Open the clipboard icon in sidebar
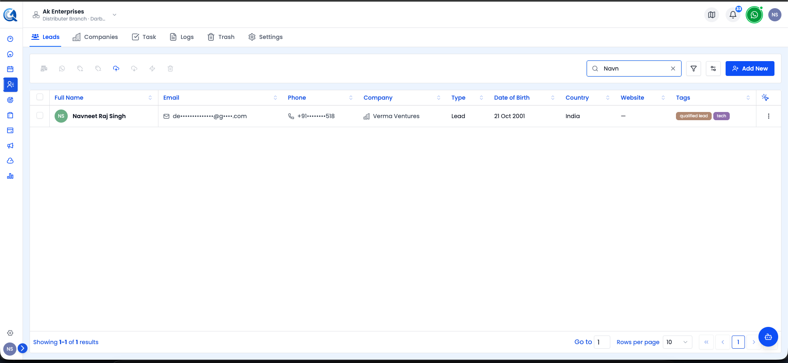The width and height of the screenshot is (788, 363). (x=10, y=115)
